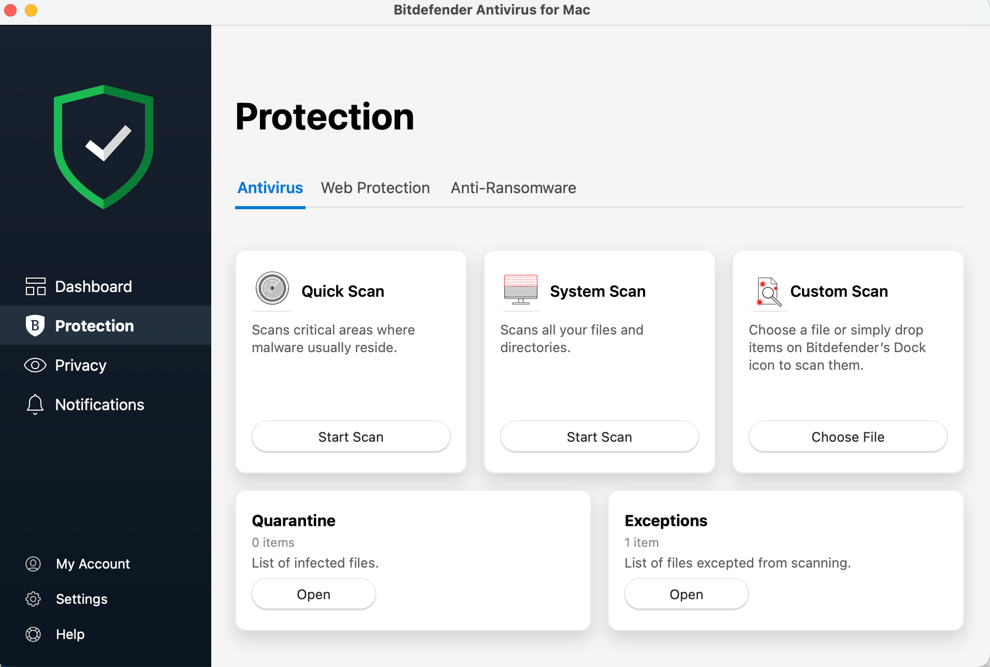Open the Quarantine list
The image size is (990, 667).
click(x=313, y=593)
